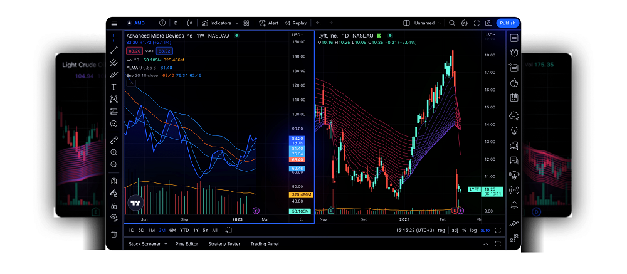Select the Text annotation tool
The image size is (627, 274).
click(x=114, y=87)
